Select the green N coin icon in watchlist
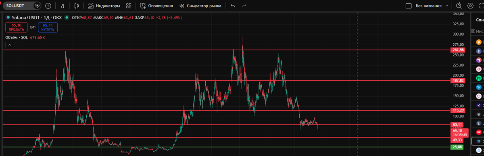 (x=479, y=78)
